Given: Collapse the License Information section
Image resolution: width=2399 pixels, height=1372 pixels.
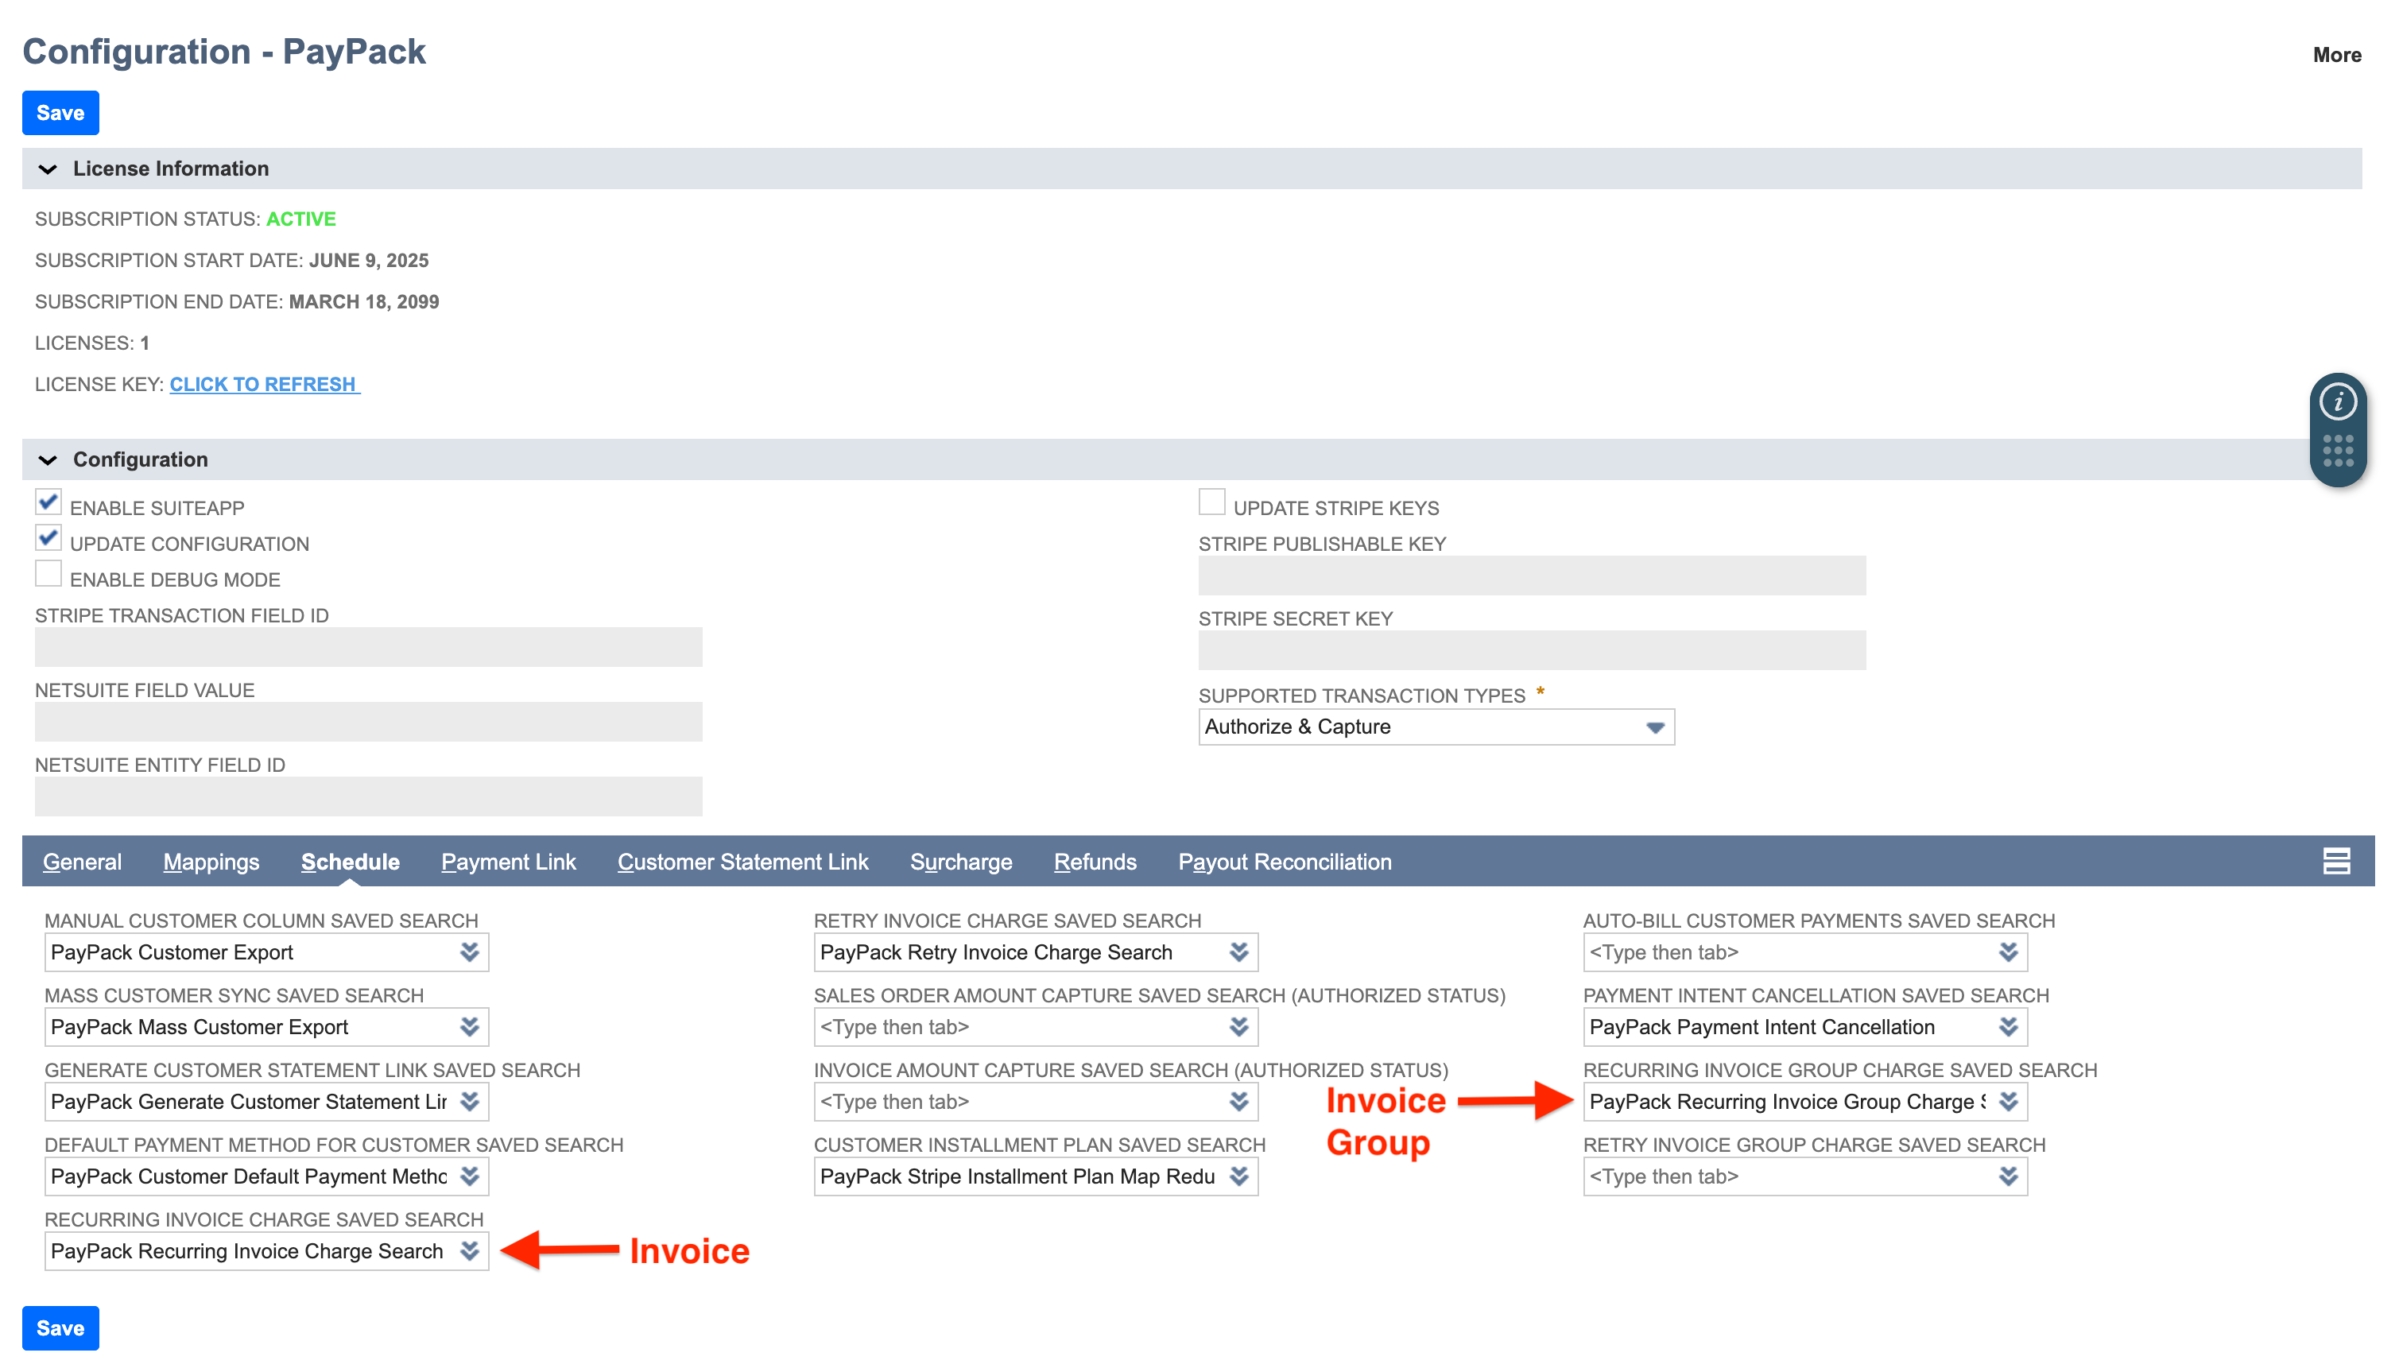Looking at the screenshot, I should (x=47, y=169).
